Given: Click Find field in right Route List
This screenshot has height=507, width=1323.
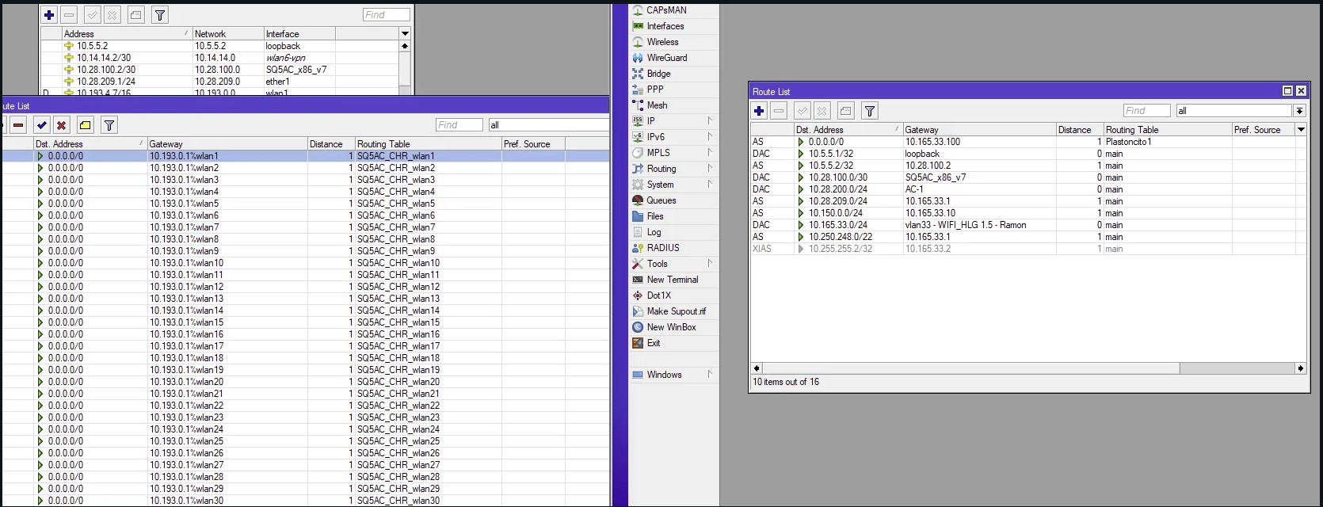Looking at the screenshot, I should coord(1146,111).
